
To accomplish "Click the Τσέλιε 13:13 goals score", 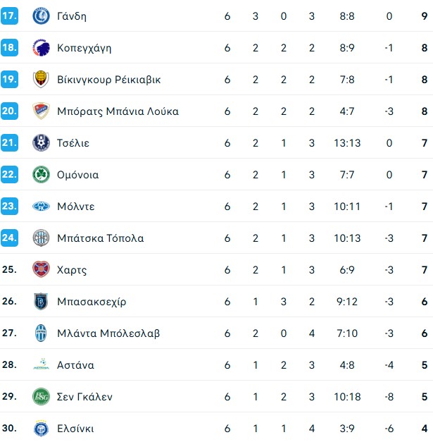I will click(x=347, y=143).
